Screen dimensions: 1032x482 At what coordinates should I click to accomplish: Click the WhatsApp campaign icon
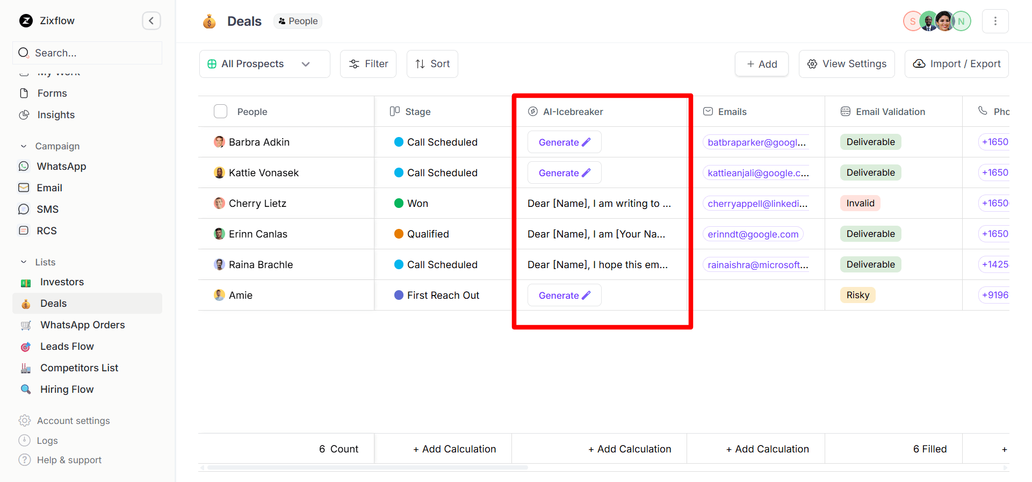(24, 167)
